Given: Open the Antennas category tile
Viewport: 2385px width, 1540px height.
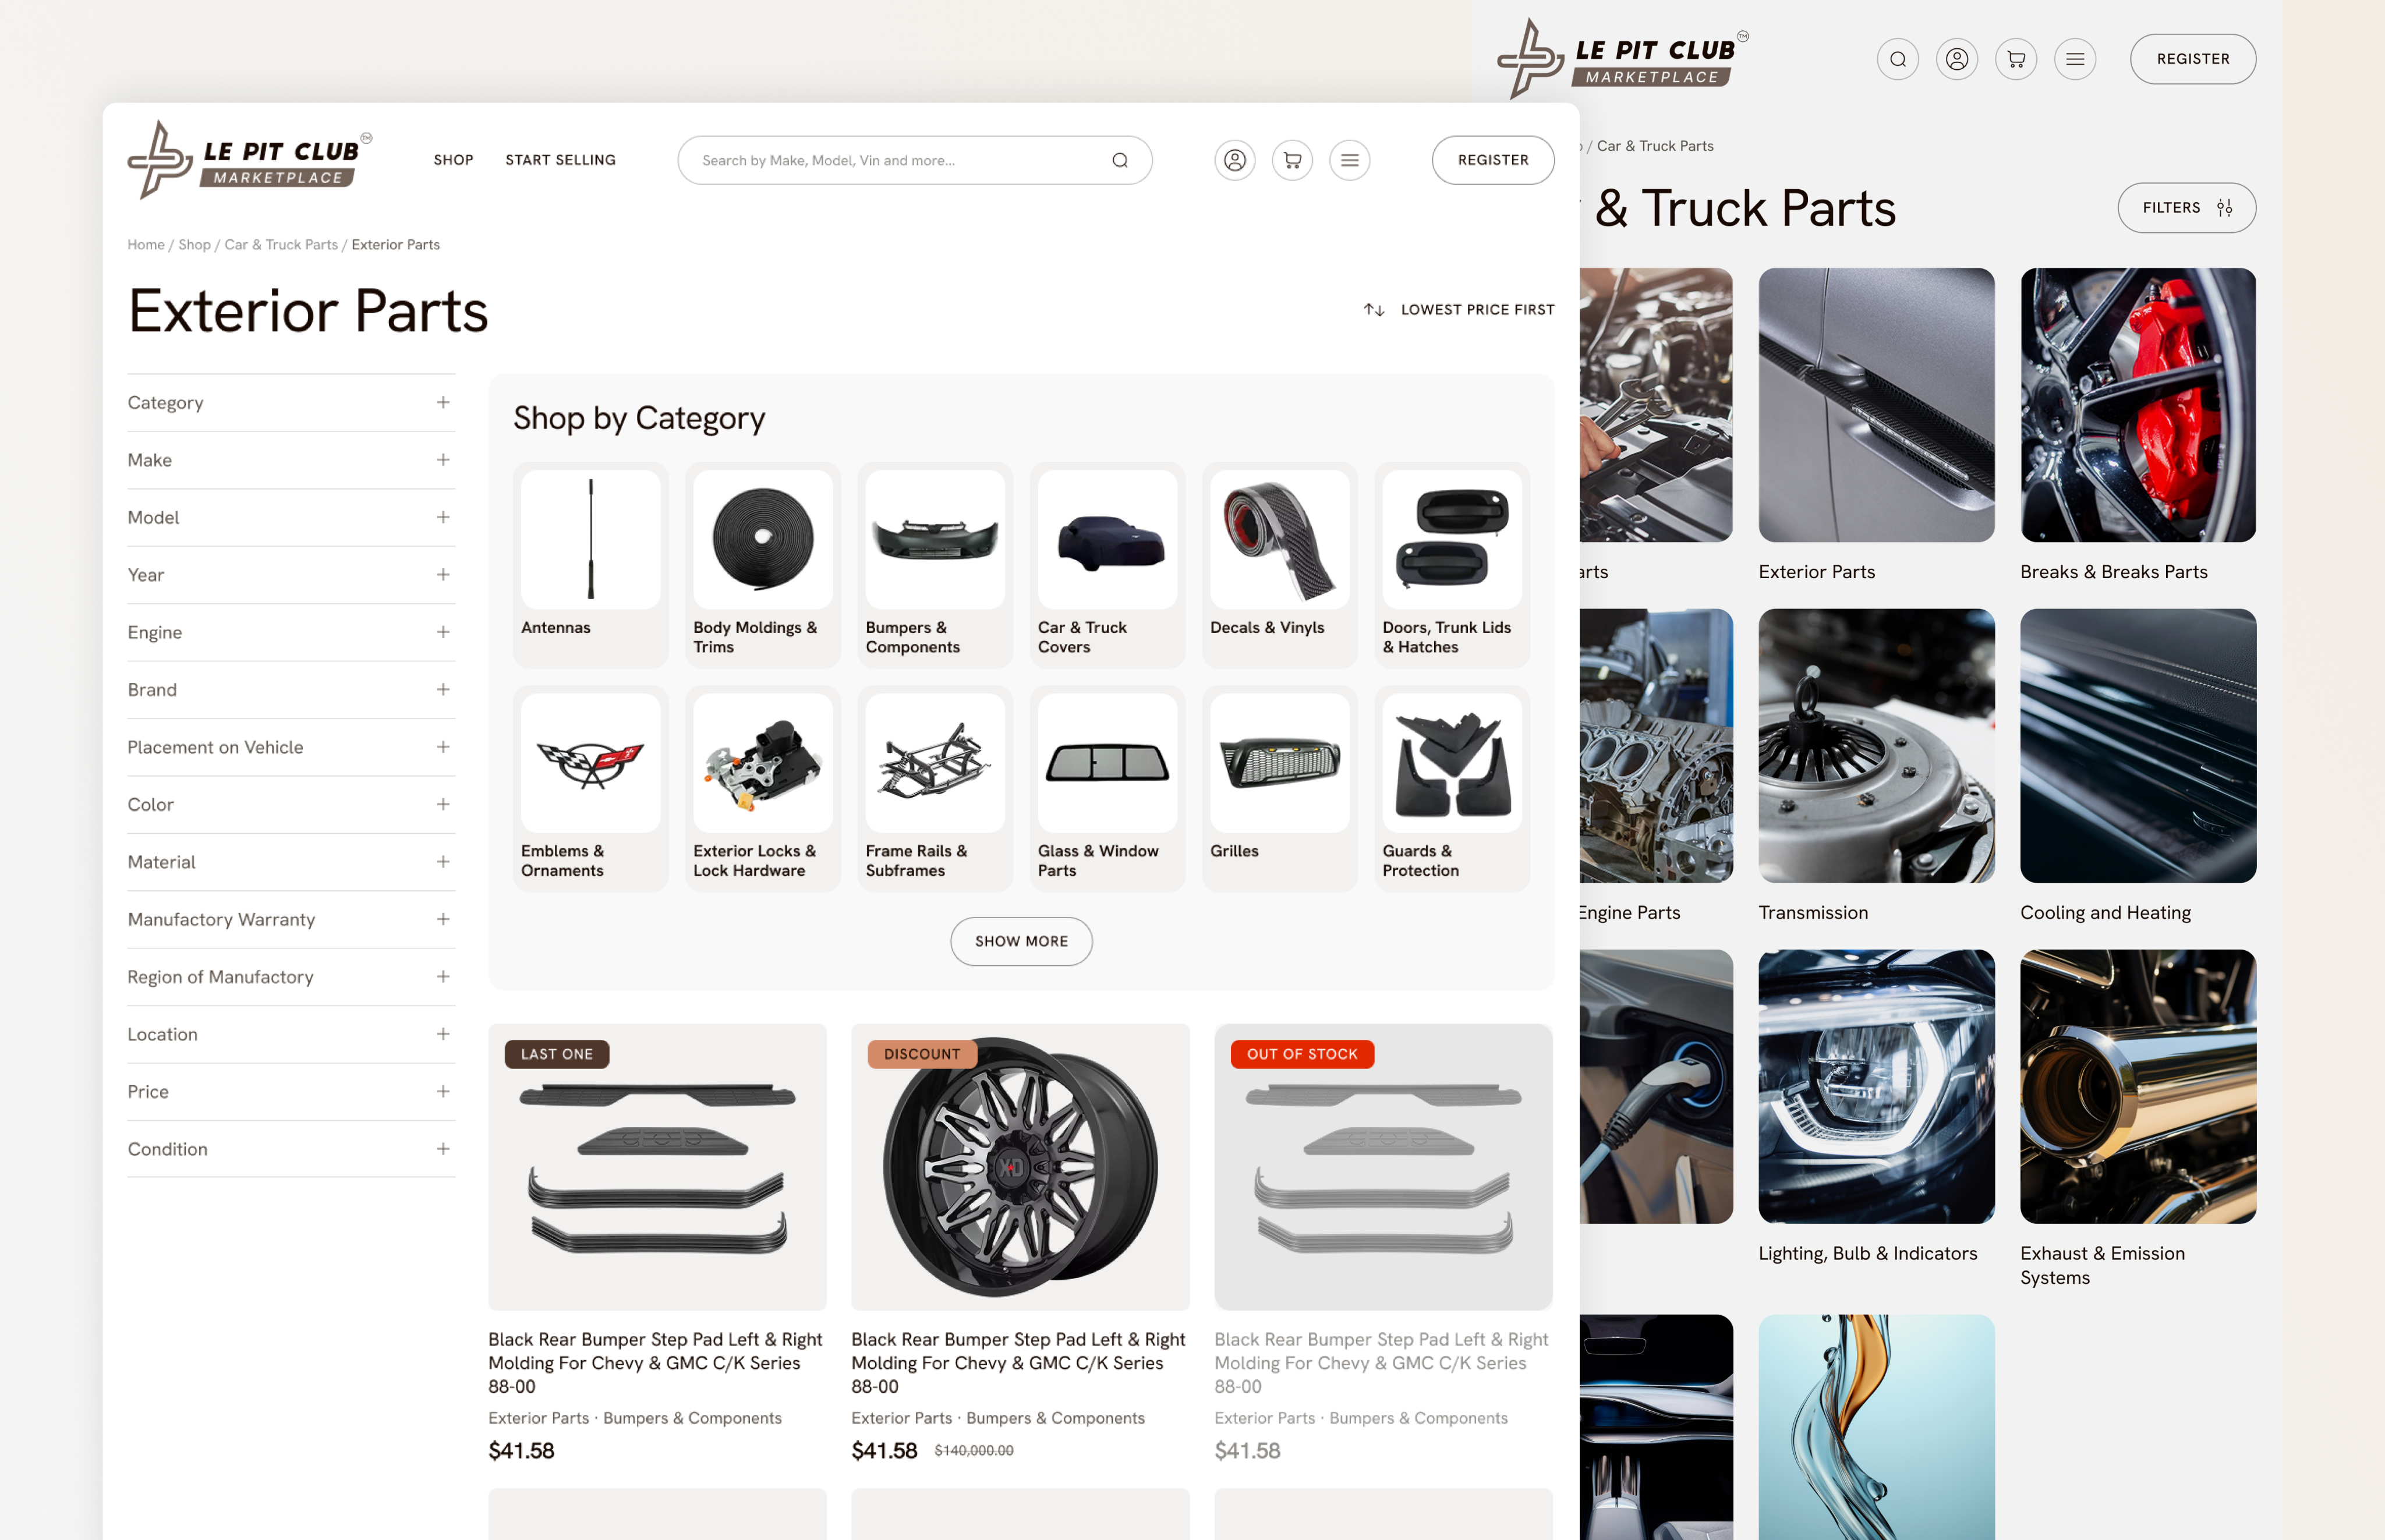Looking at the screenshot, I should point(591,565).
